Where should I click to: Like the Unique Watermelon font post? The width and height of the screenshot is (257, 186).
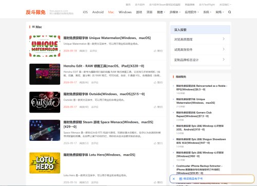click(158, 51)
